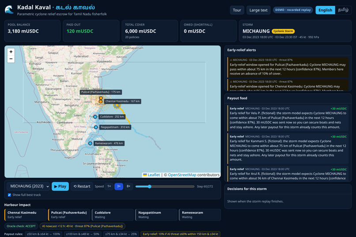This screenshot has height=237, width=356.
Task: Restart the storm replay
Action: tap(82, 186)
